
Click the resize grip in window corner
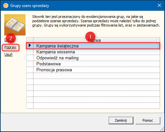pos(162,129)
